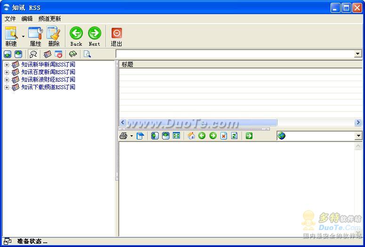Viewport: 365px width, 247px height.
Task: Click the green Go arrow square button
Action: [249, 136]
